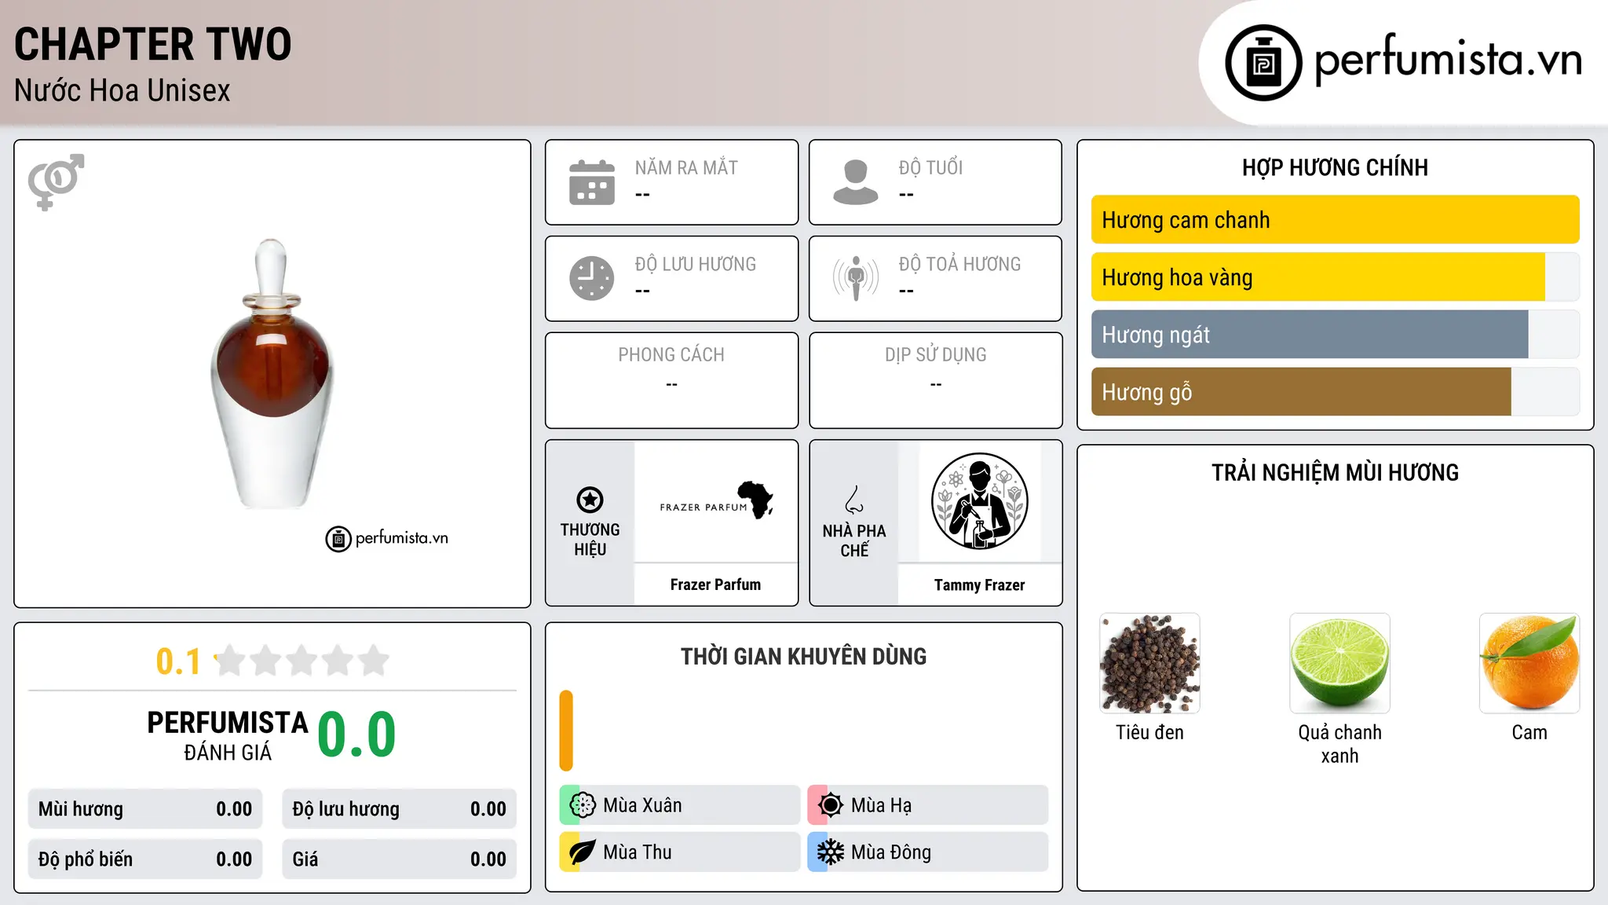1608x905 pixels.
Task: Click the Độ tuổi label
Action: [930, 167]
